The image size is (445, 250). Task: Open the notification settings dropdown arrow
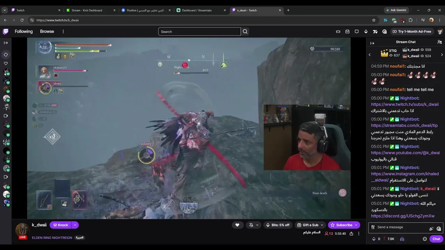click(257, 225)
